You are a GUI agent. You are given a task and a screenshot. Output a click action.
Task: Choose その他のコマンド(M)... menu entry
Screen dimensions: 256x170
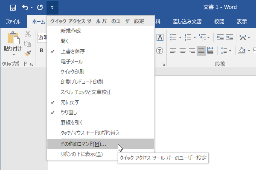coord(101,144)
